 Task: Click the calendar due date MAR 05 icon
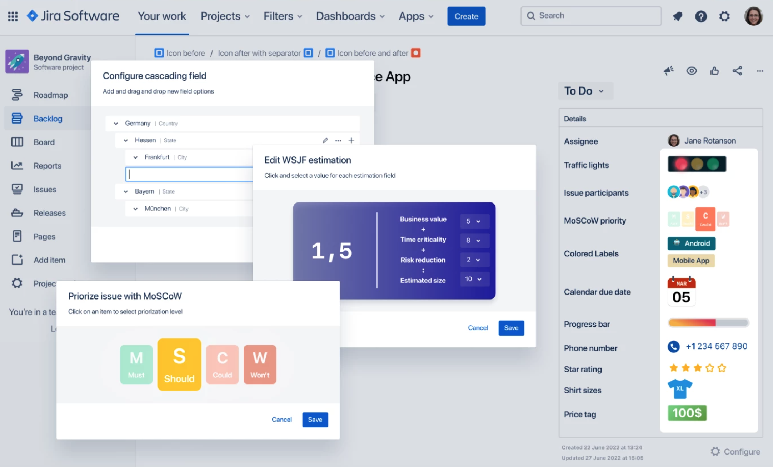(x=682, y=291)
